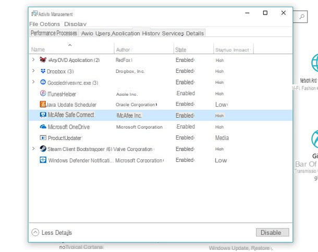Close the Activity Management window
Viewport: 318px width, 252px height.
[x=283, y=13]
